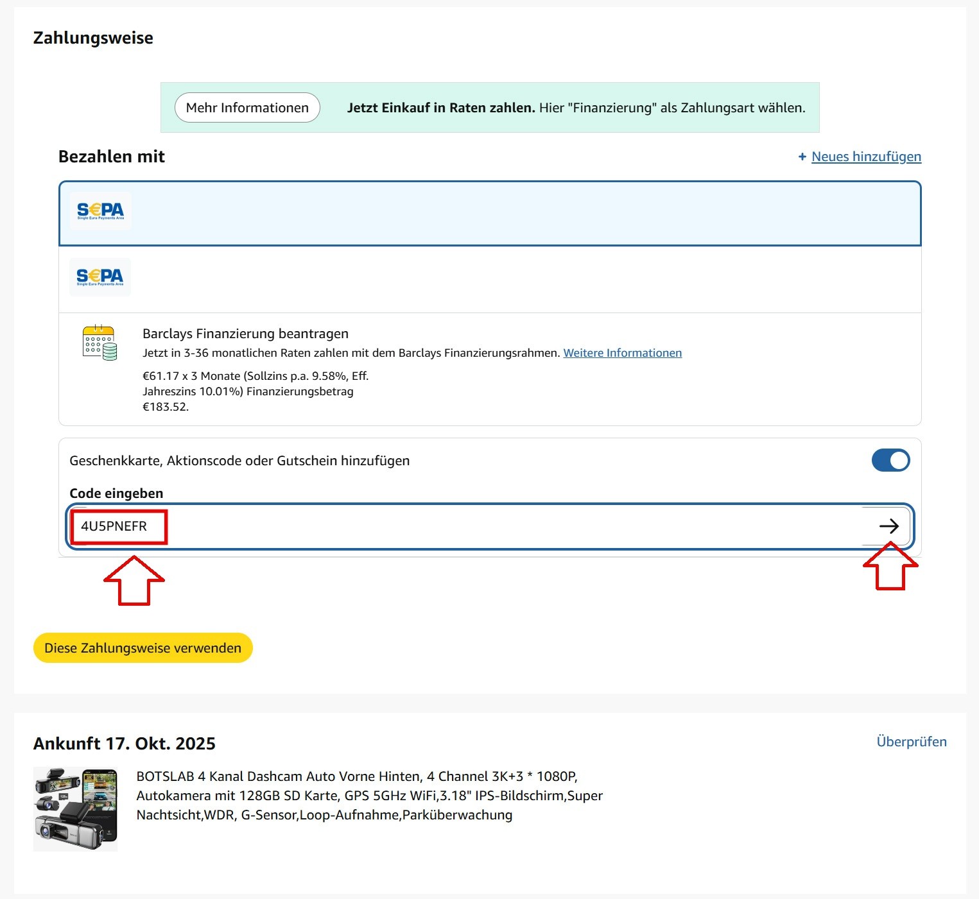Click the plus icon beside Neues hinzufügen
979x899 pixels.
802,157
